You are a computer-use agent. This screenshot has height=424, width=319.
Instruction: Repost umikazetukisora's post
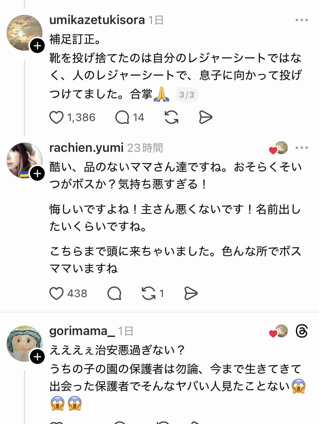[171, 118]
